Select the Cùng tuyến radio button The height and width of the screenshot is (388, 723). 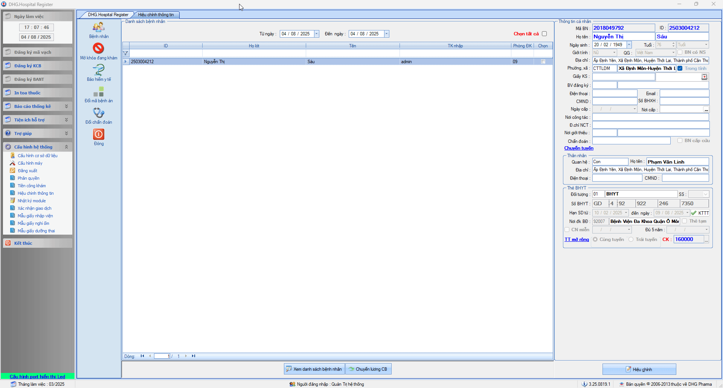(595, 239)
